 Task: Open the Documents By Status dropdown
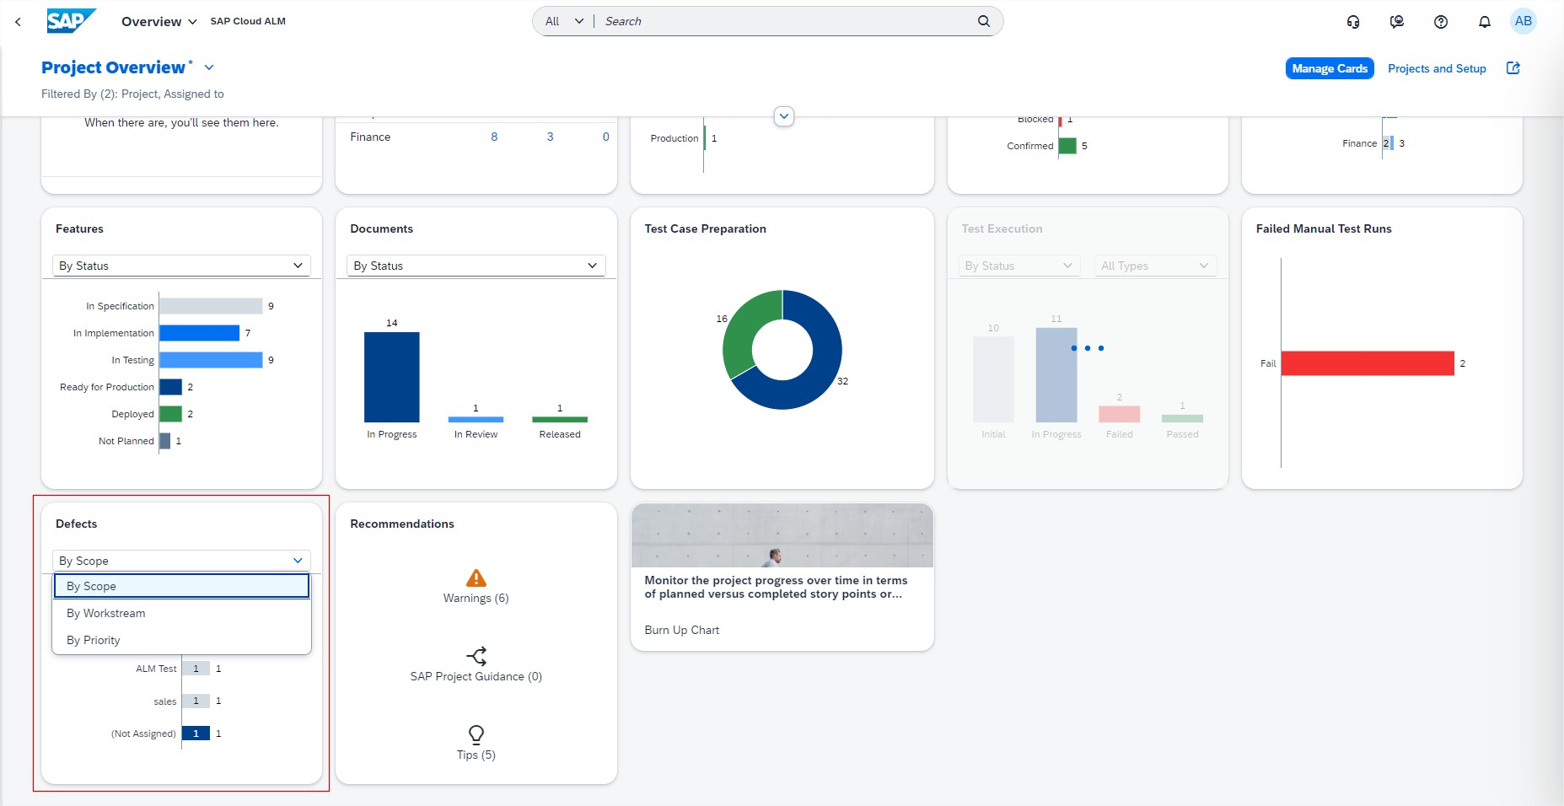pos(476,266)
